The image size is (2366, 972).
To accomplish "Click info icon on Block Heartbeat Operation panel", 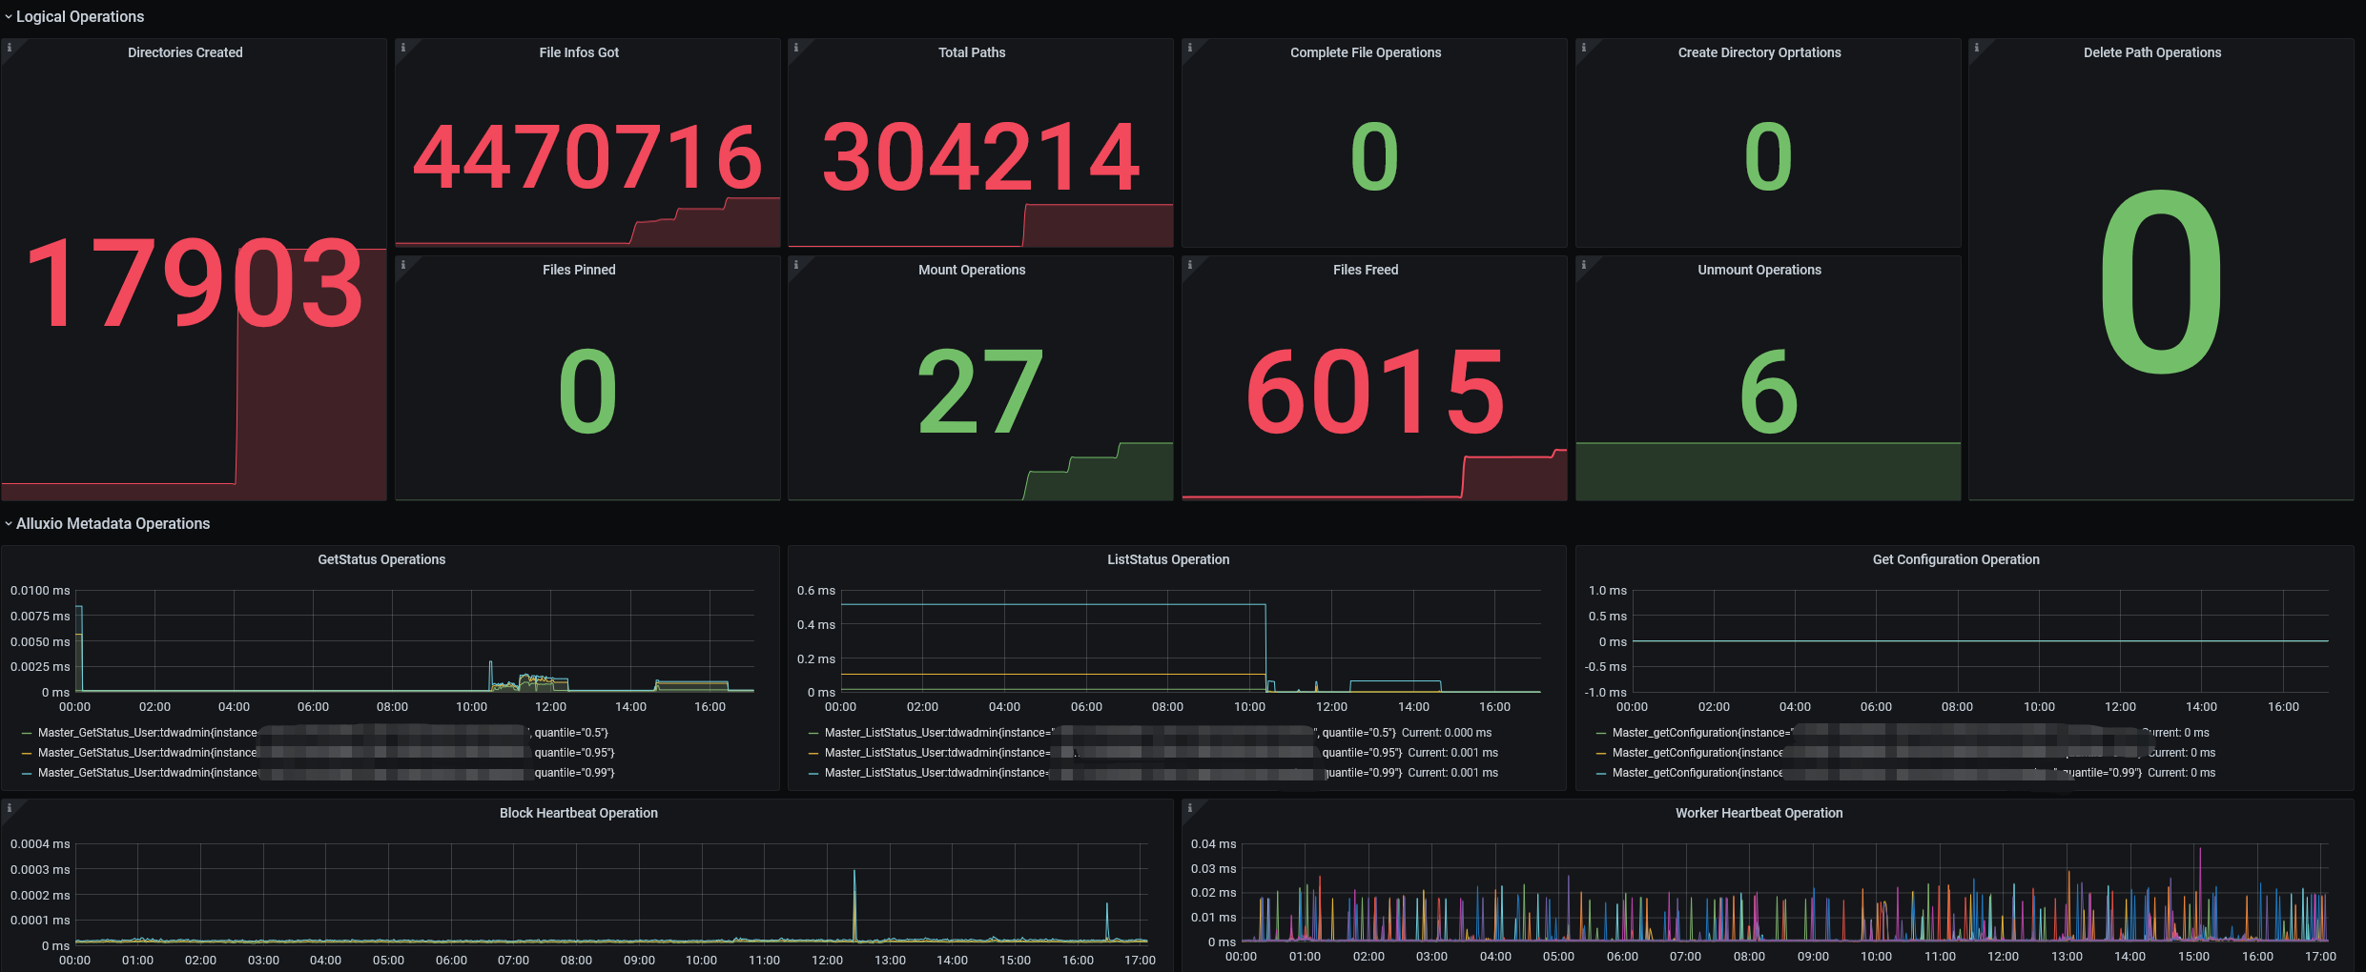I will coord(9,807).
